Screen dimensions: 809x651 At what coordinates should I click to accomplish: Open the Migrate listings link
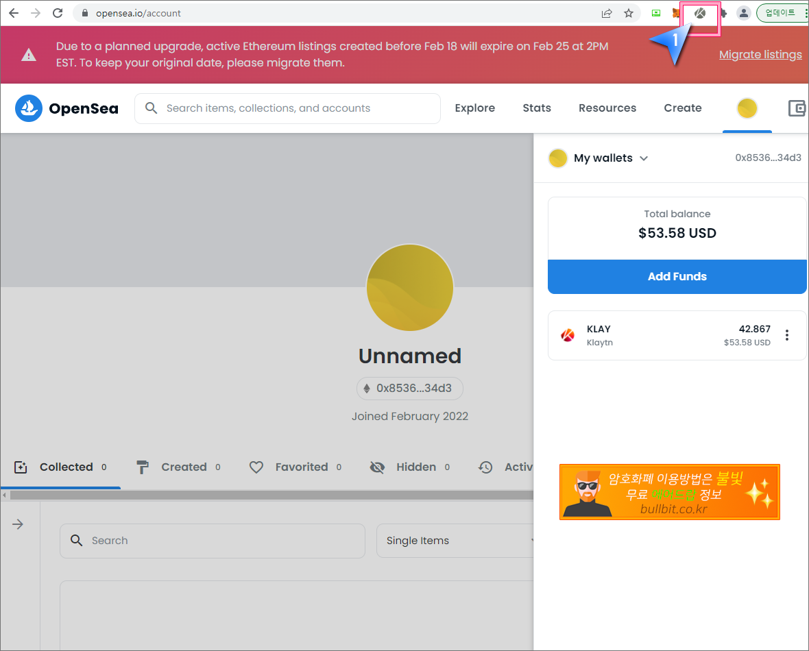coord(760,55)
